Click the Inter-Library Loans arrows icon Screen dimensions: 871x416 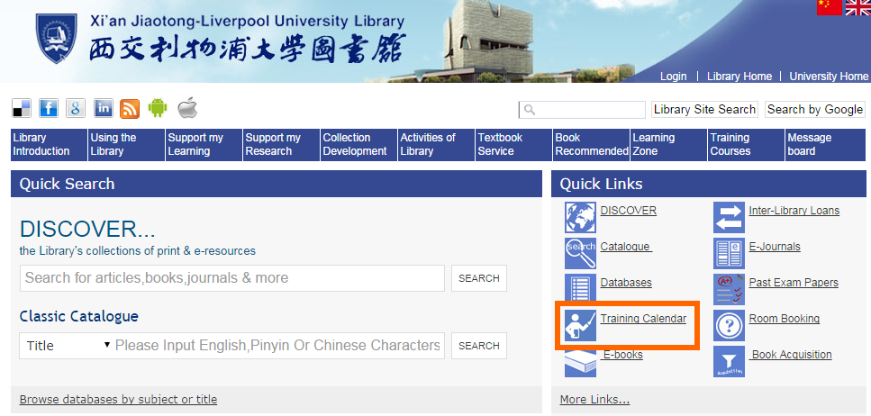point(729,217)
